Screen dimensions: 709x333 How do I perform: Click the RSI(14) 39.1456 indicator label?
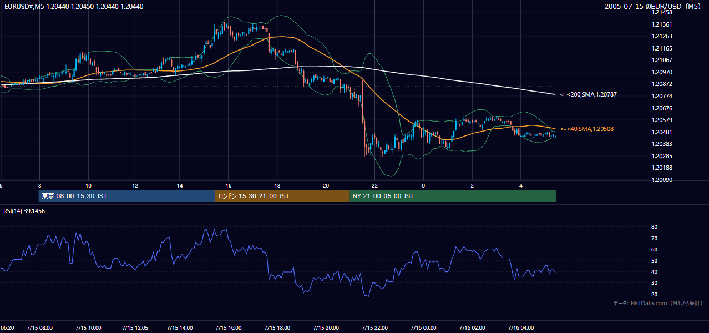pos(24,211)
